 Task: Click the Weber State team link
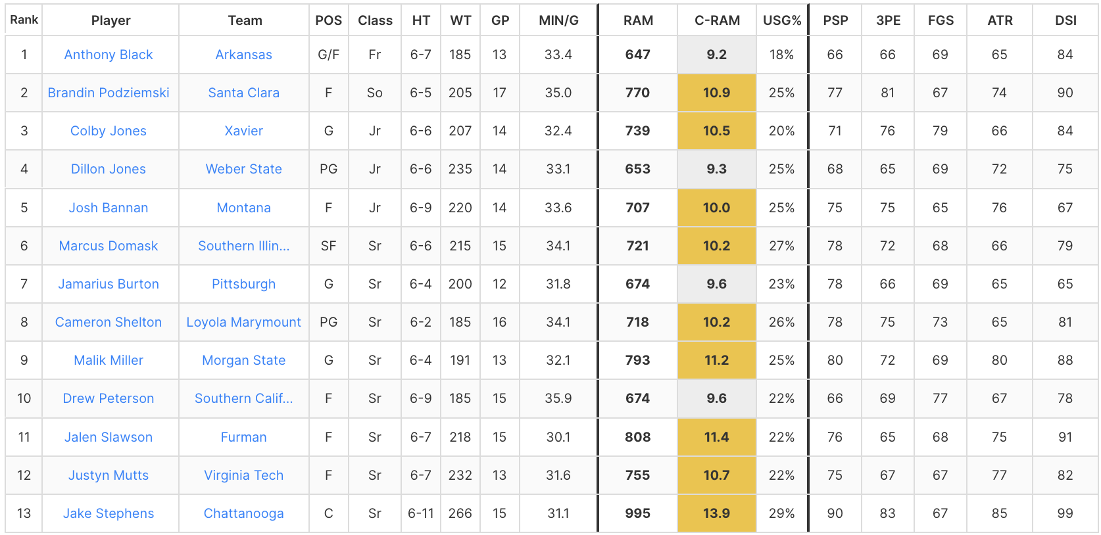tap(243, 169)
